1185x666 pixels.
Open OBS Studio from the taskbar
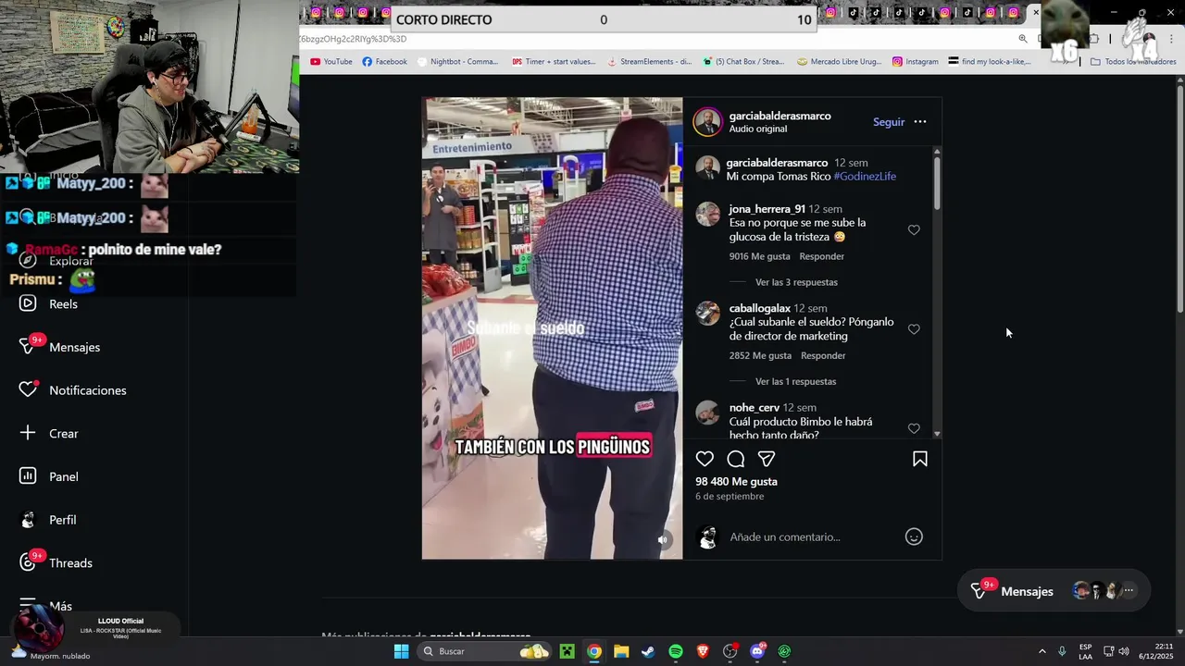[730, 651]
